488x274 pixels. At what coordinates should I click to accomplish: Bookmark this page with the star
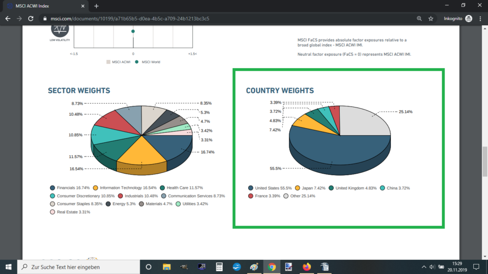(x=431, y=19)
